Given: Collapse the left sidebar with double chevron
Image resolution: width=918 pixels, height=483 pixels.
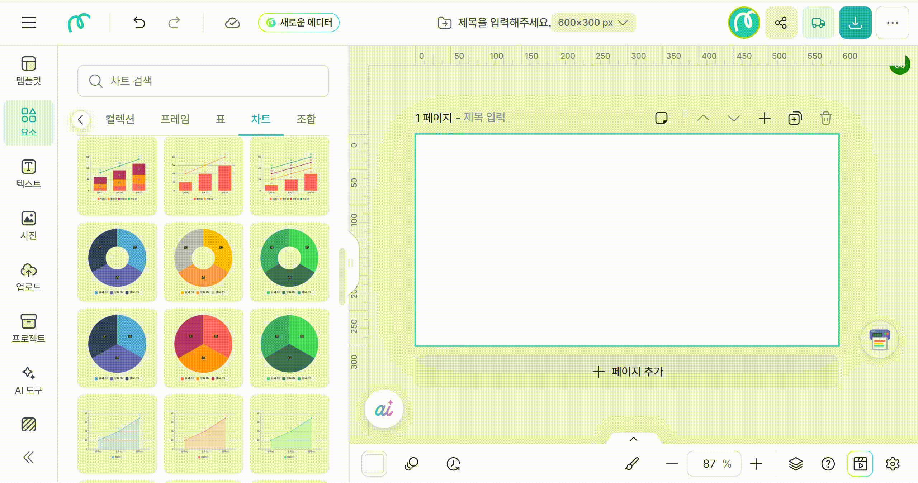Looking at the screenshot, I should point(28,457).
